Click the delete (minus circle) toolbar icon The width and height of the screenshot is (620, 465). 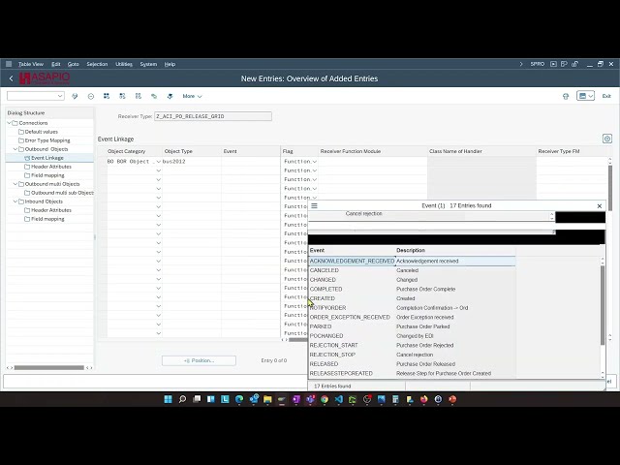[x=90, y=96]
